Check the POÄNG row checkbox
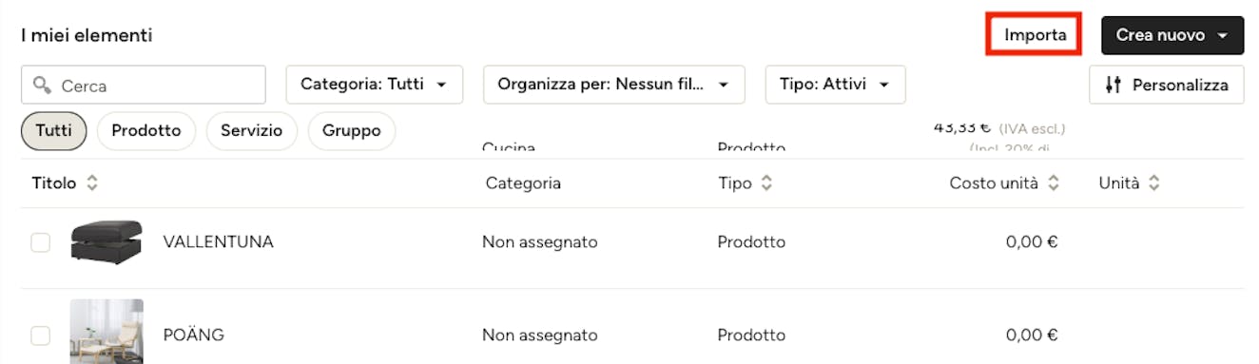 tap(41, 335)
